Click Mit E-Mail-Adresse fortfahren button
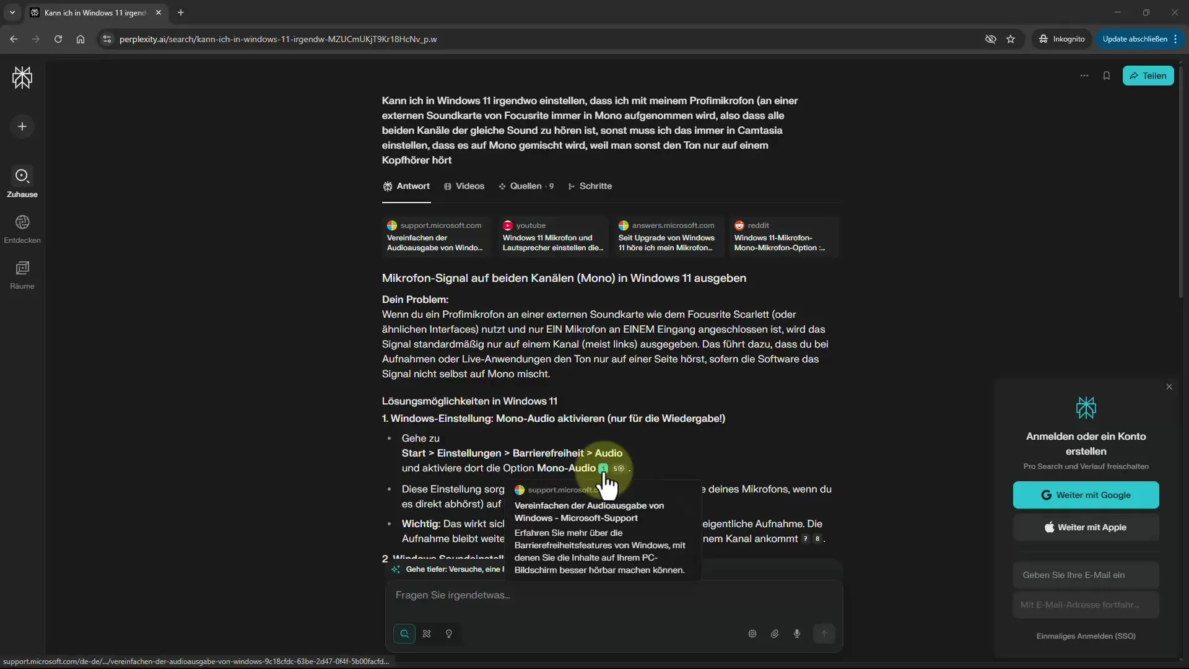Viewport: 1189px width, 669px height. [1086, 605]
